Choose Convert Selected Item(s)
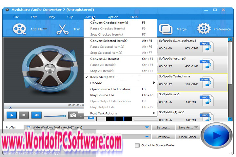Viewport: 236px width, 157px height. pos(120,41)
